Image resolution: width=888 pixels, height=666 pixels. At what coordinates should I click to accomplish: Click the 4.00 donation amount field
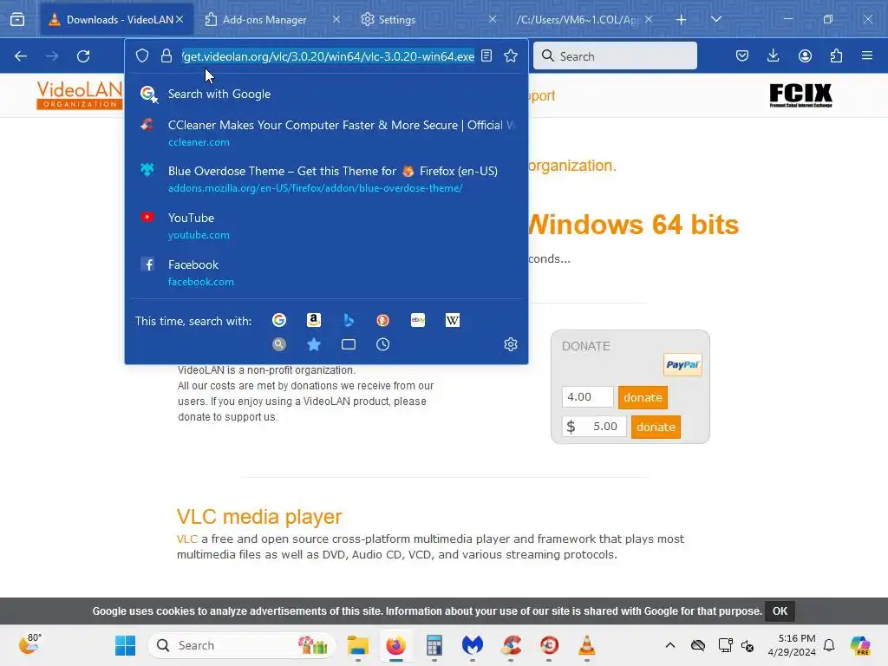587,397
